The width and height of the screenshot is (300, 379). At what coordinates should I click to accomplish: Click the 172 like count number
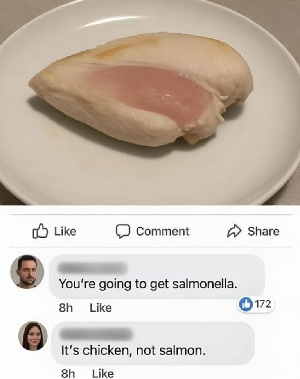[x=263, y=304]
